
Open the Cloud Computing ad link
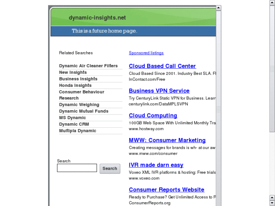153,115
